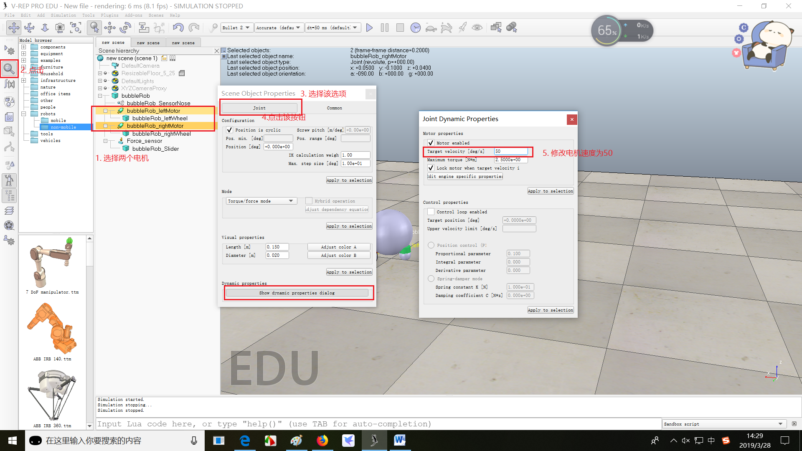
Task: Open calculation modules f(x) sidebar icon
Action: coord(9,84)
